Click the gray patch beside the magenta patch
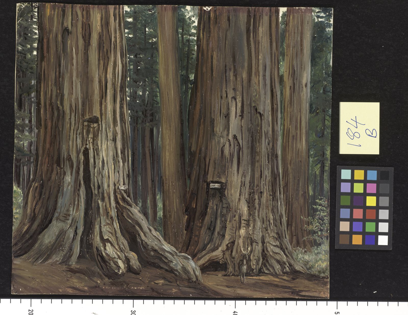Viewport: 408px width, 315px height. tap(384, 188)
